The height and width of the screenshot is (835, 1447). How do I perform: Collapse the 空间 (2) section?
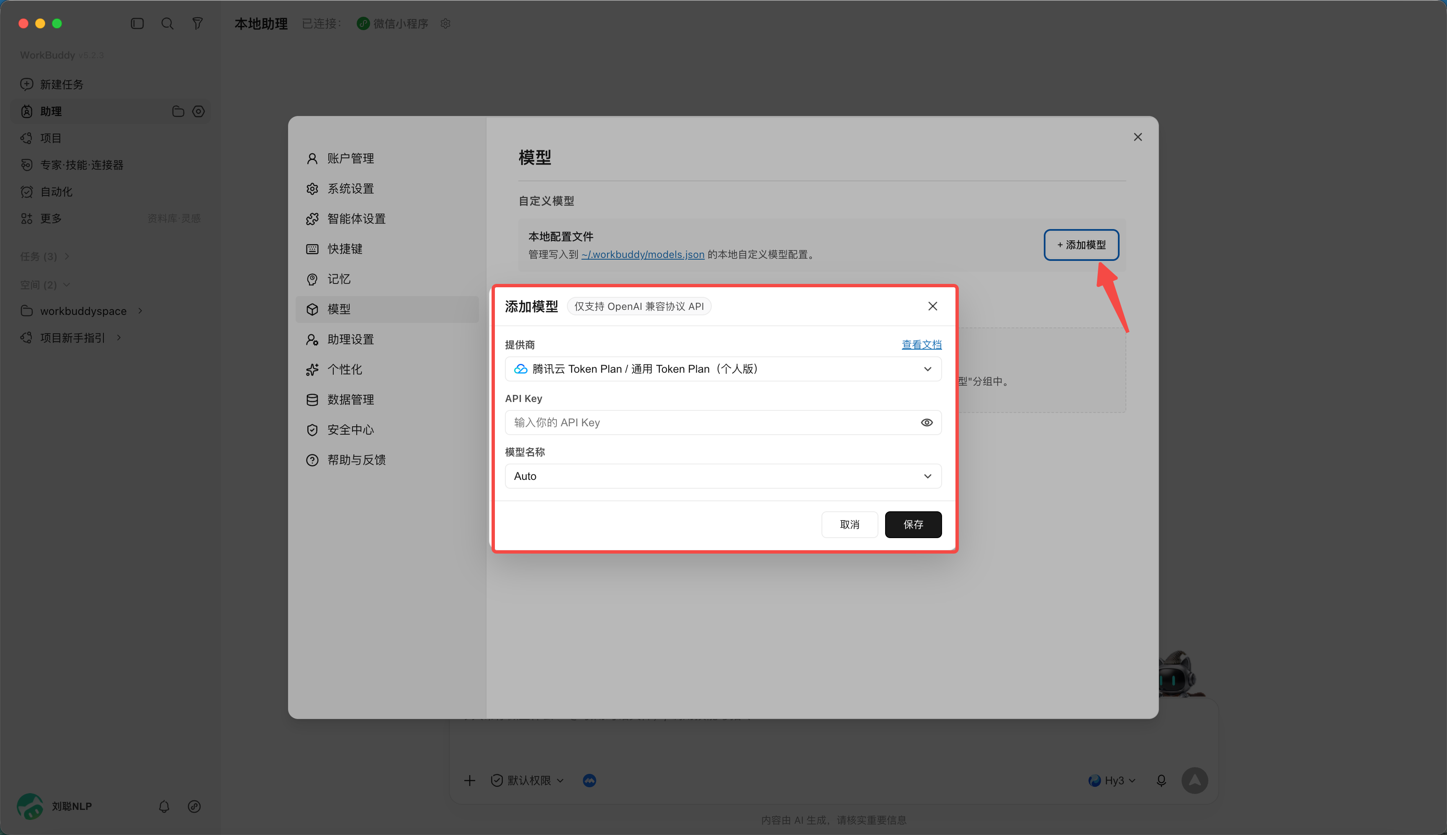45,285
